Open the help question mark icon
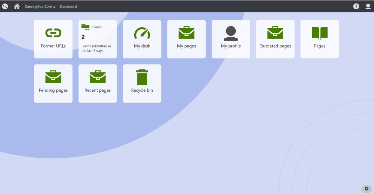 pos(356,6)
